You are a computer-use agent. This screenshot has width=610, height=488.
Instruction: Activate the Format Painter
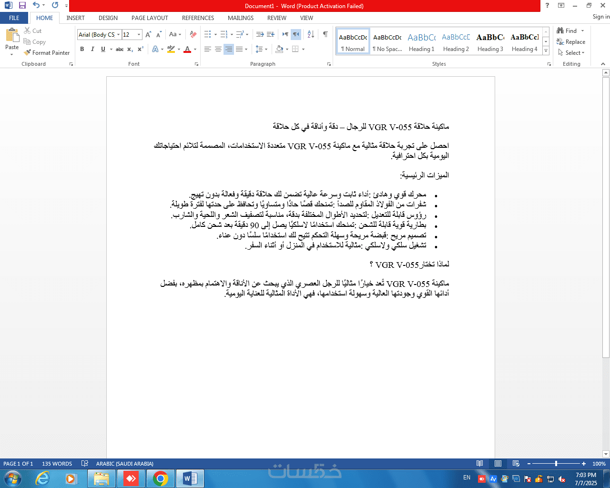tap(47, 53)
